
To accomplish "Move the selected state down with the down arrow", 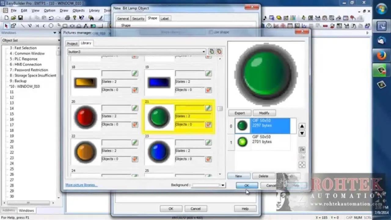I will point(302,134).
